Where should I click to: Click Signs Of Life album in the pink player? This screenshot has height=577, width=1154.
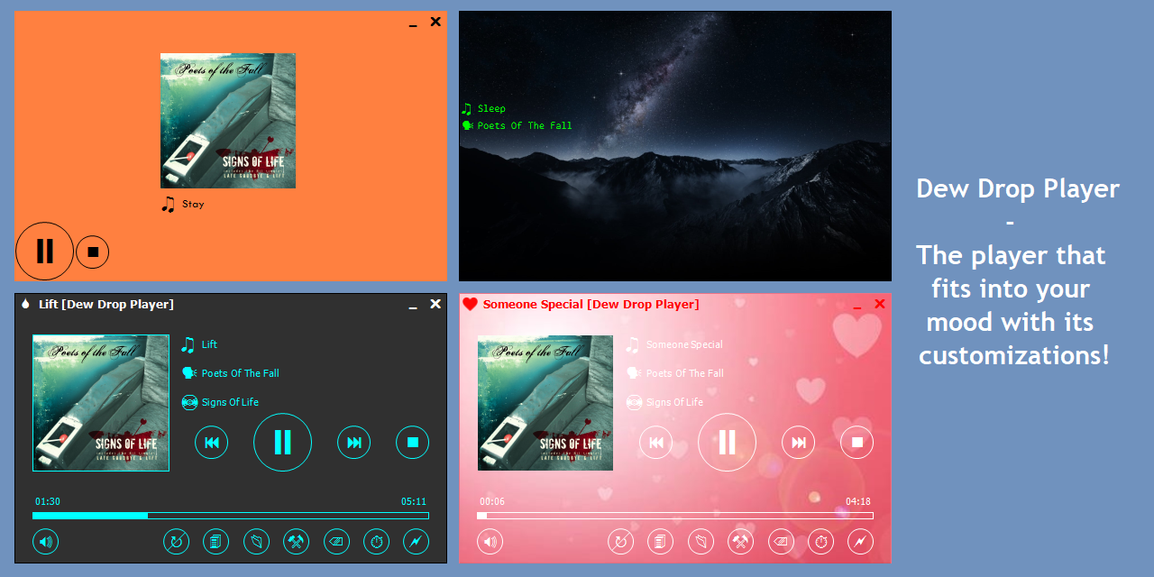[x=674, y=402]
